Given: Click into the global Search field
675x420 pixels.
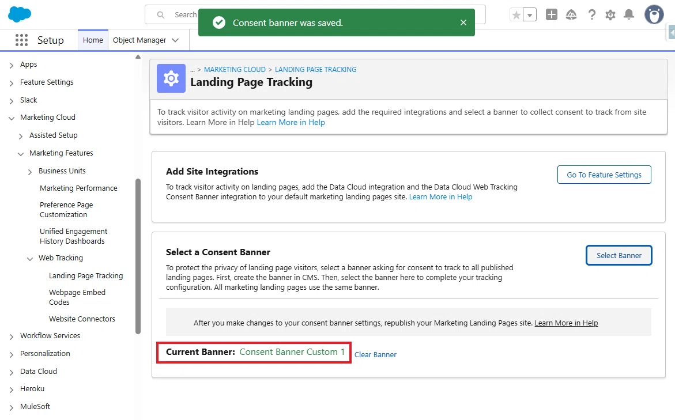Looking at the screenshot, I should tap(315, 14).
